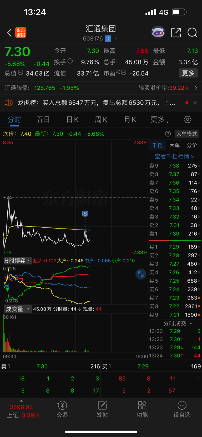Open 成交量 indicator dropdown
This screenshot has width=202, height=437.
[17, 309]
